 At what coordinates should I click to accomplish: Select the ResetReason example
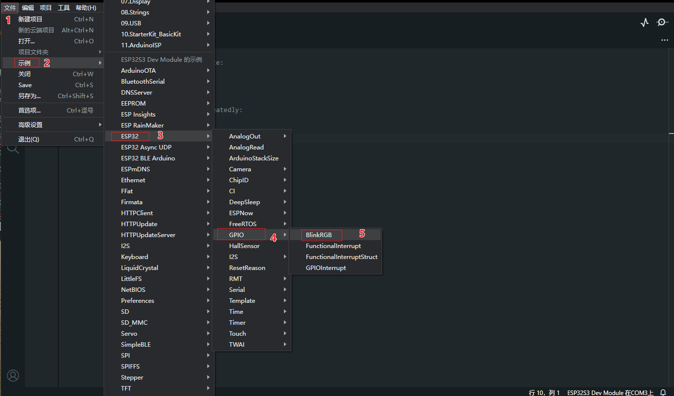252,268
